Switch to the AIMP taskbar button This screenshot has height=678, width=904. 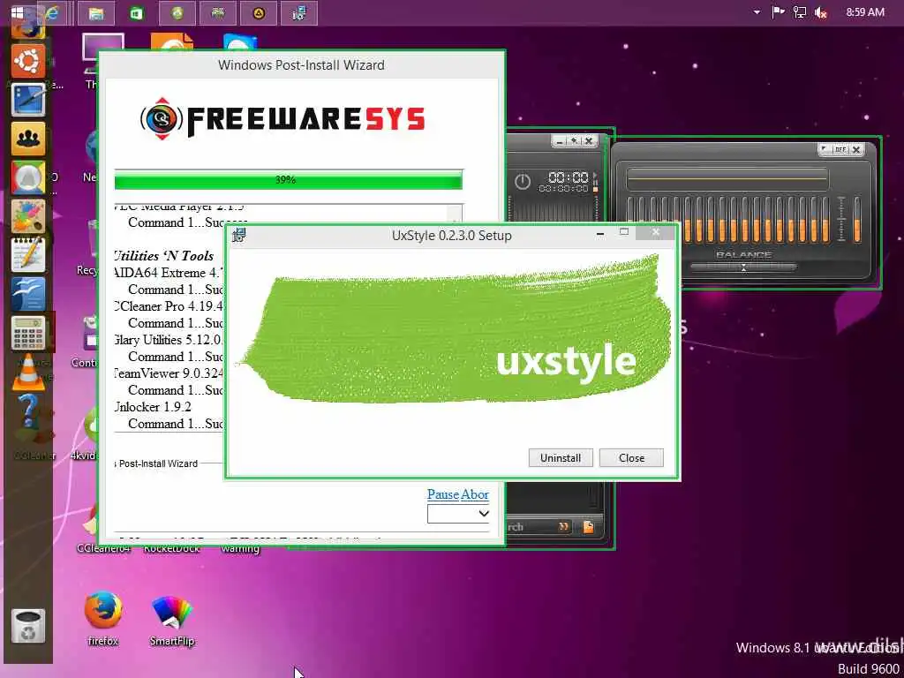[259, 12]
